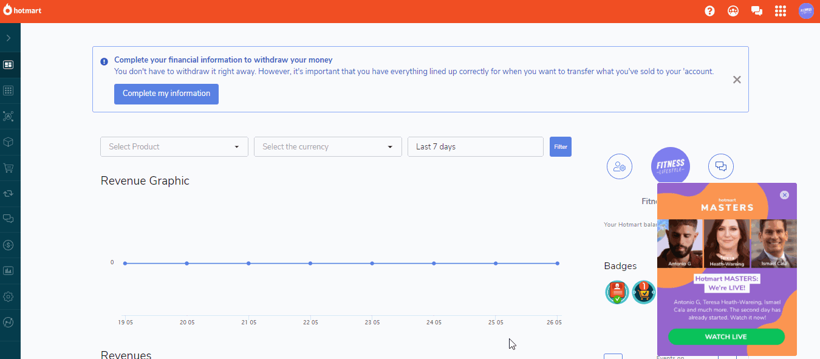Click the Teresa Heath-Wareing speaker photo
The height and width of the screenshot is (359, 820).
(726, 244)
